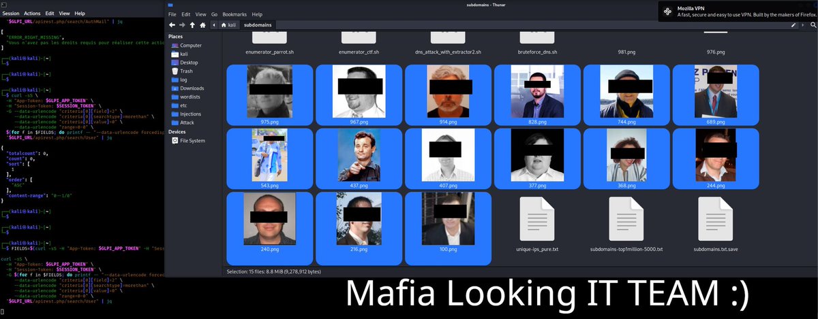Open terminal View menu
The width and height of the screenshot is (818, 319).
(64, 13)
